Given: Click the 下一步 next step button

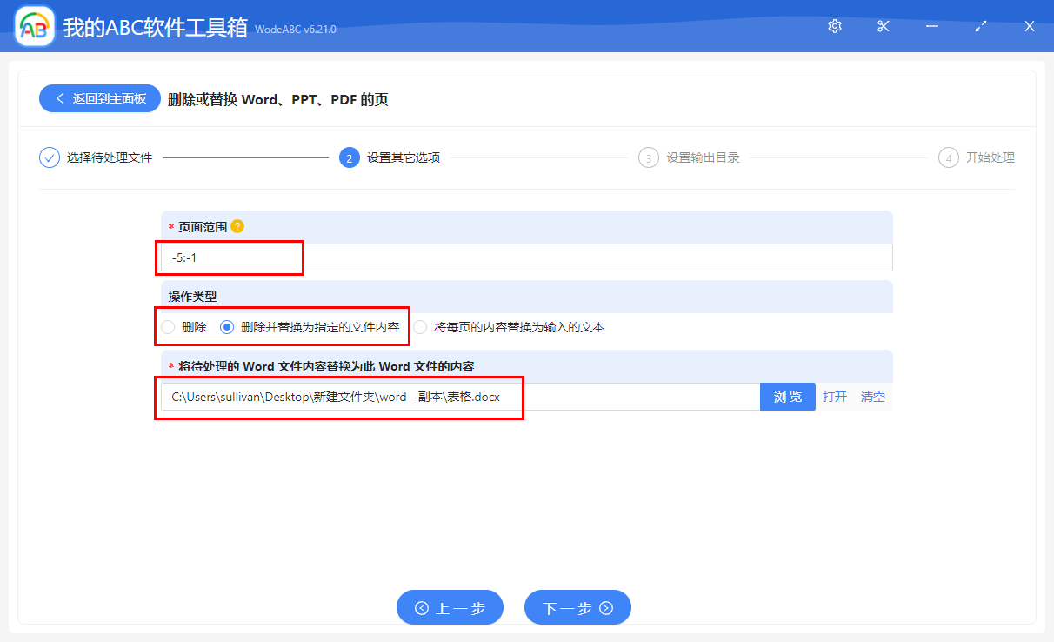Looking at the screenshot, I should pos(577,607).
